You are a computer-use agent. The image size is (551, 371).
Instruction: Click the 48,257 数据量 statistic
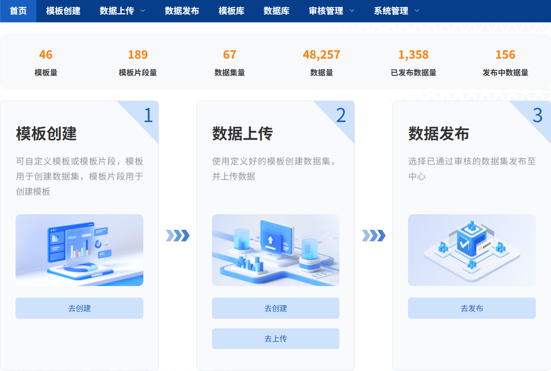pos(322,55)
